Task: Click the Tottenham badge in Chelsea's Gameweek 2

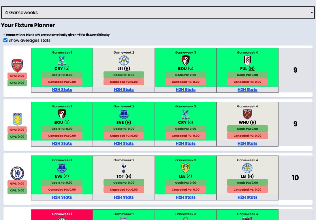Action: [124, 168]
